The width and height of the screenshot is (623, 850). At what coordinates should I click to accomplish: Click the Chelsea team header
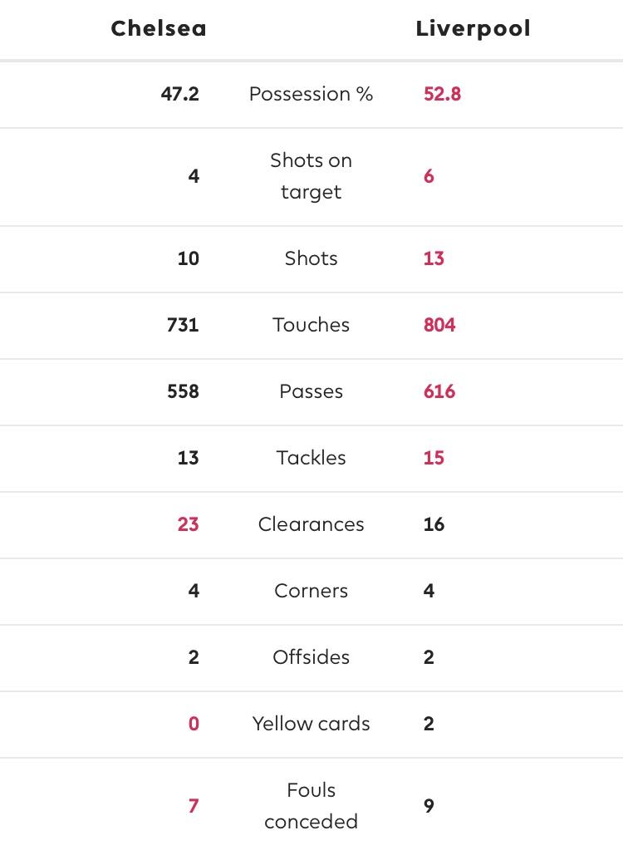click(158, 28)
